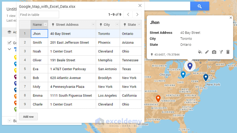Screen dimensions: 237x133
Task: Click the layers icon in sidebar
Action: point(9,32)
